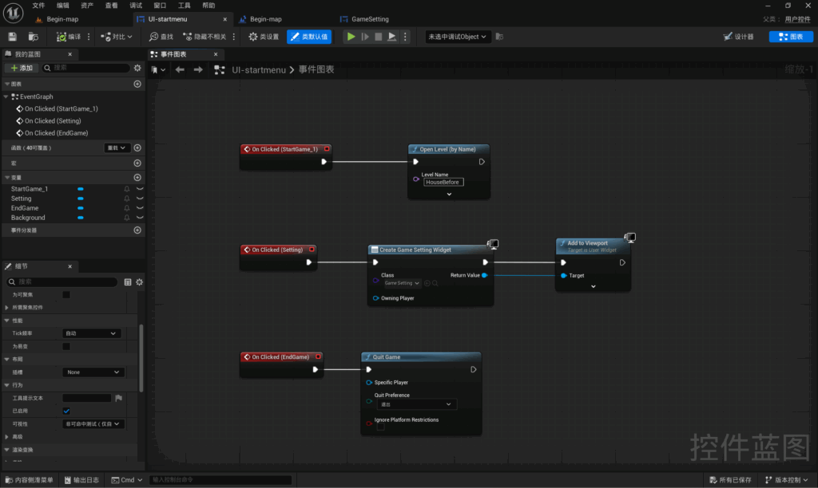
Task: Browse to asset in content browser icon
Action: pyautogui.click(x=33, y=37)
